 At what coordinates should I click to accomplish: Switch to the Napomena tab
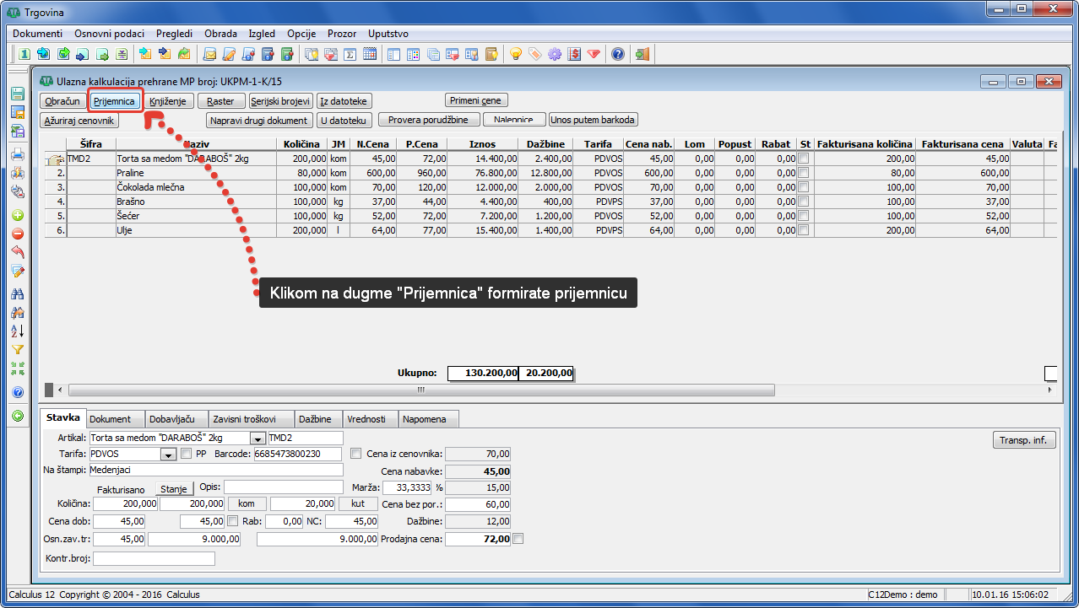click(x=429, y=419)
